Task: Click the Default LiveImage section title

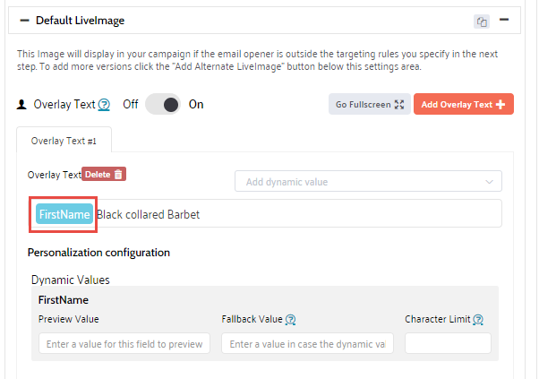Action: click(x=80, y=20)
